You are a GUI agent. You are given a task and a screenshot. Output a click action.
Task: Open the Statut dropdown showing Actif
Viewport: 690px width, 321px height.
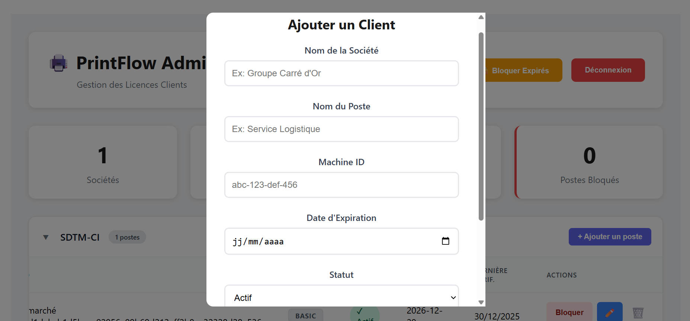[341, 298]
